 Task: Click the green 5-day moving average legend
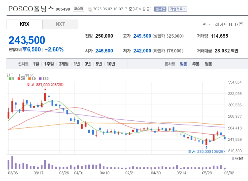pos(12,79)
